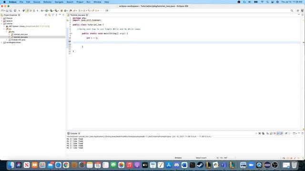
Task: Toggle Show Console on standard error
Action: tap(282, 133)
